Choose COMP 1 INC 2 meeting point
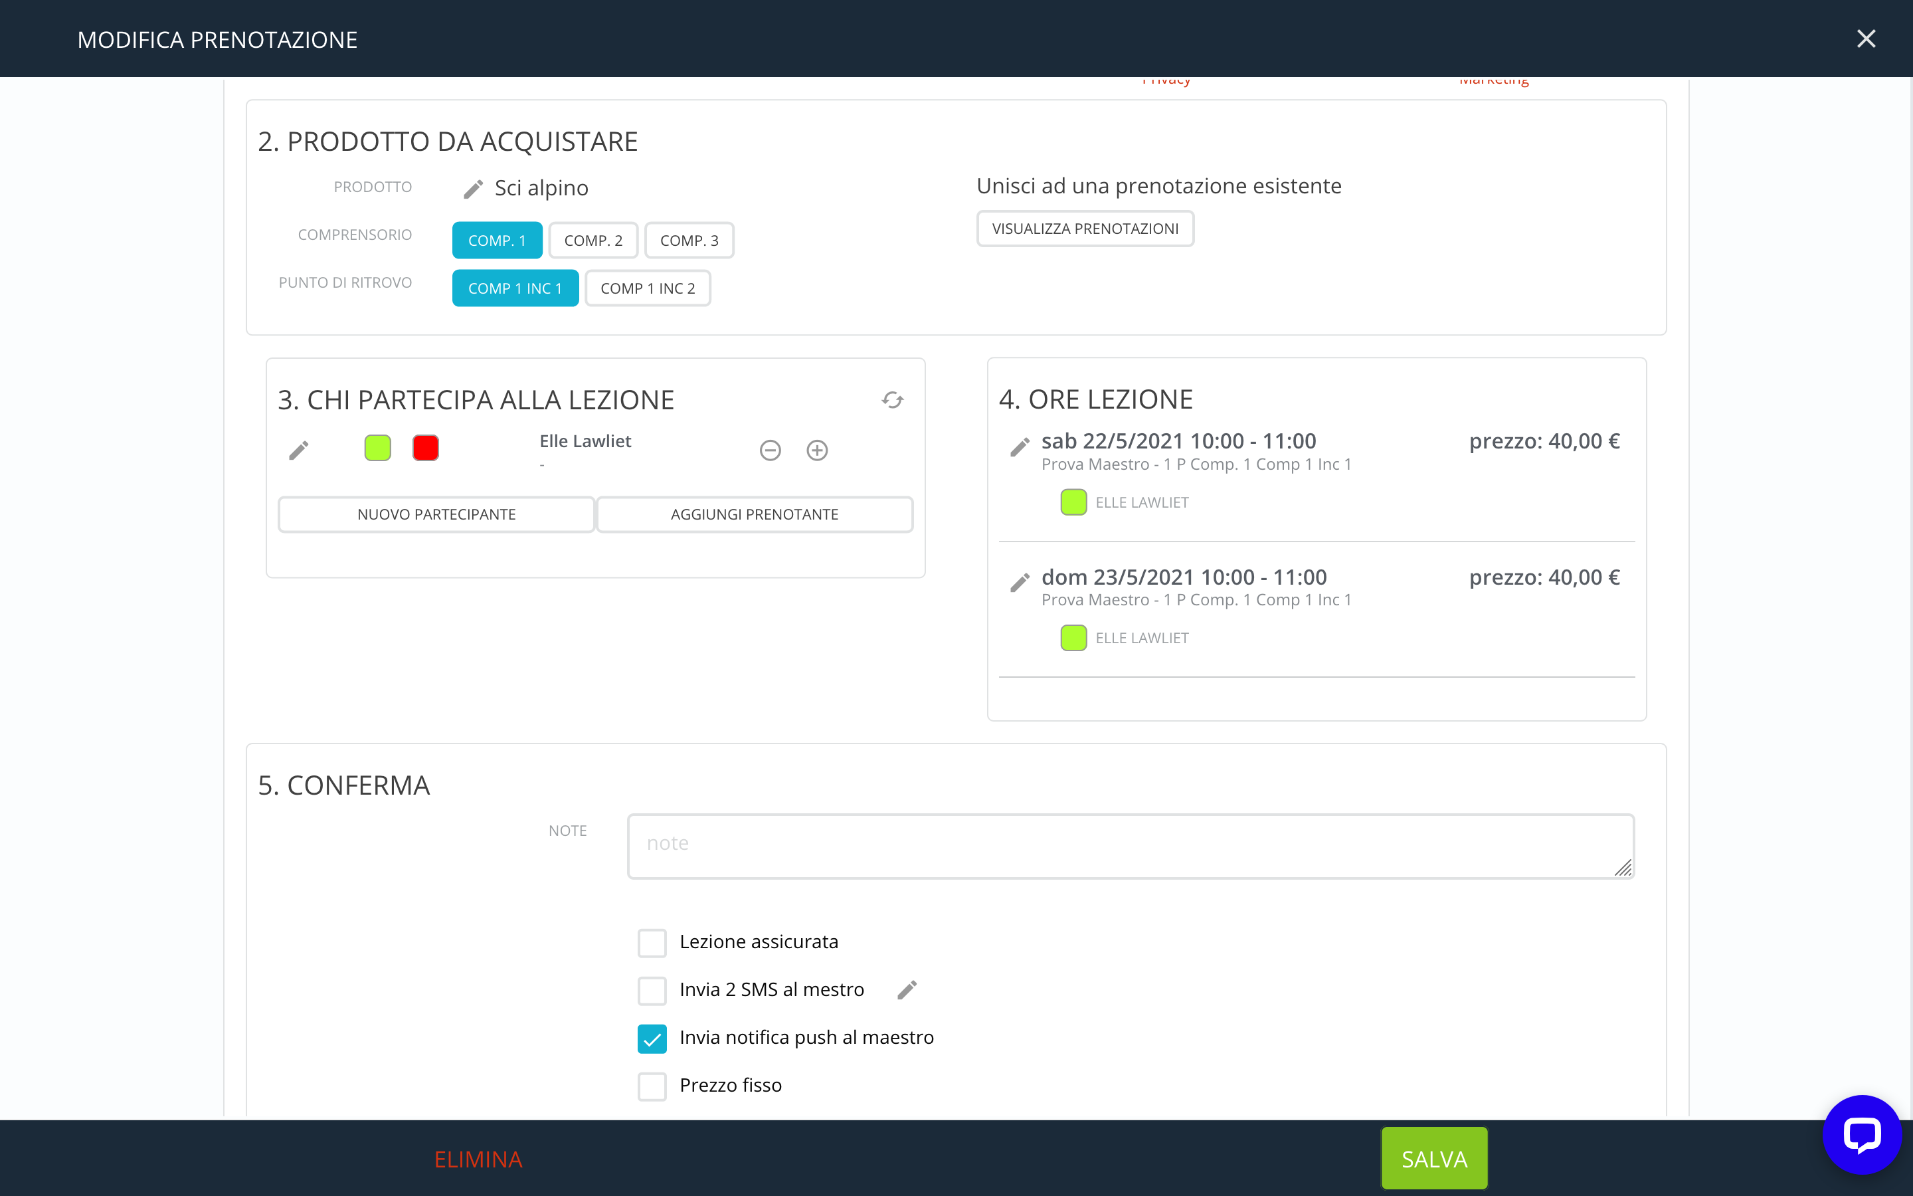The height and width of the screenshot is (1196, 1913). pos(648,289)
